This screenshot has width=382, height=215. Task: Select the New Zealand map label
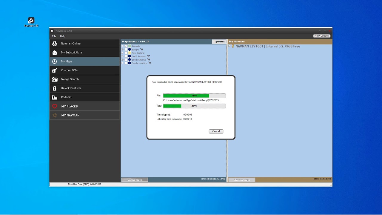pyautogui.click(x=138, y=53)
